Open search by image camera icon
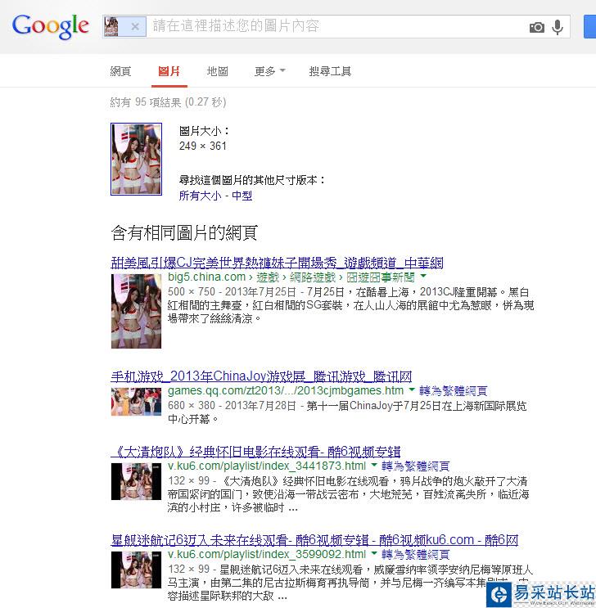The image size is (596, 608). pos(536,27)
